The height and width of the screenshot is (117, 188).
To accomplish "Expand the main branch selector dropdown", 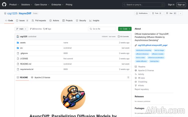I will click(x=21, y=29).
